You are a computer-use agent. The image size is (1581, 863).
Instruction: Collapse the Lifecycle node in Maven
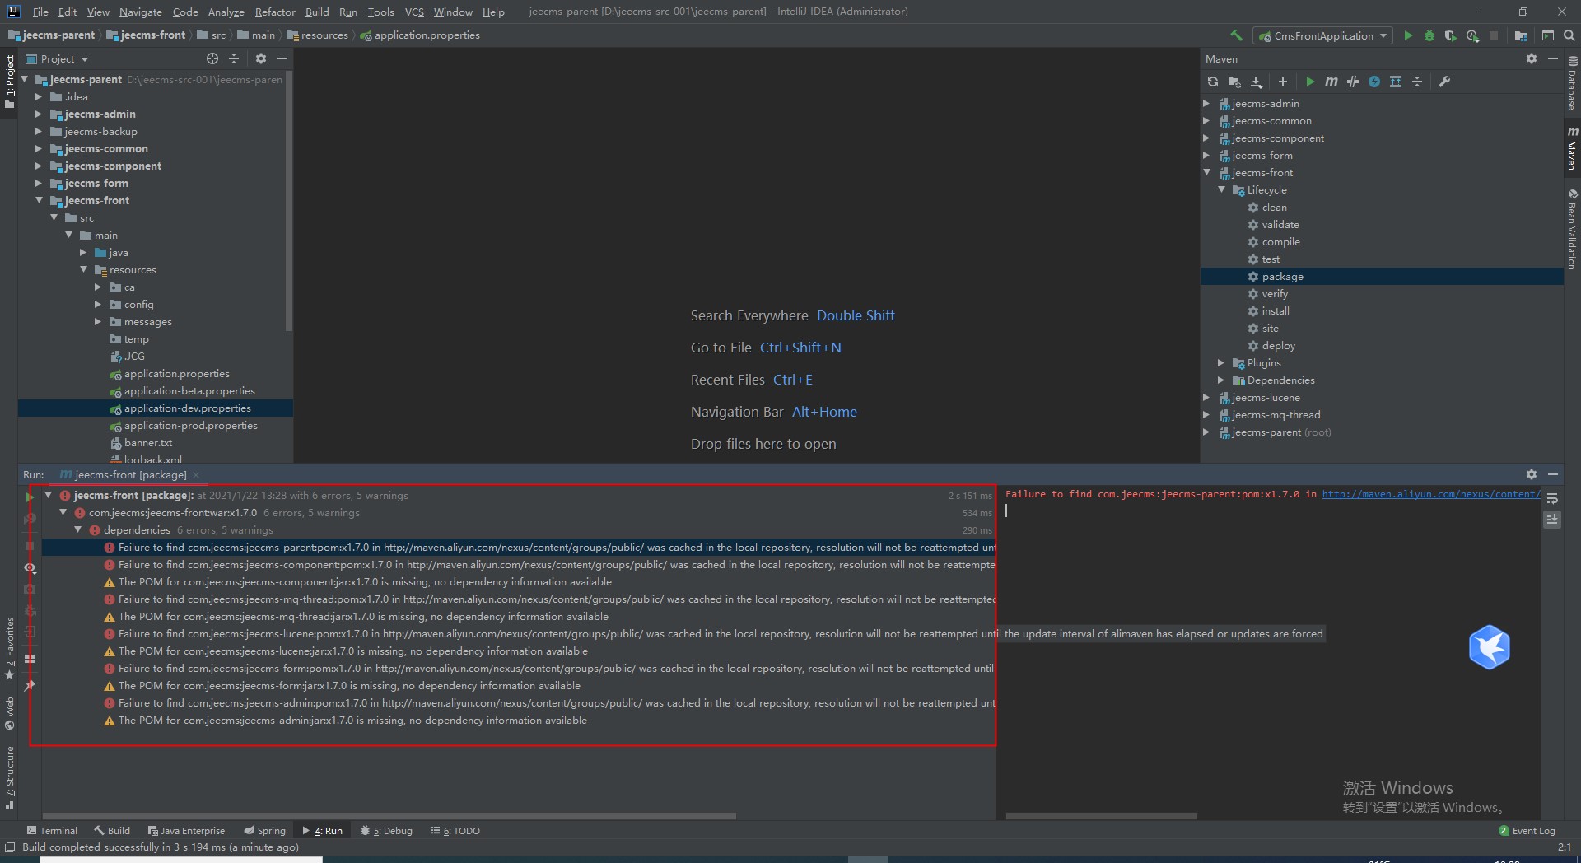(1222, 190)
